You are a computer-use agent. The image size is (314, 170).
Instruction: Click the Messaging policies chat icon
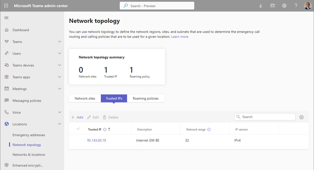tap(7, 101)
